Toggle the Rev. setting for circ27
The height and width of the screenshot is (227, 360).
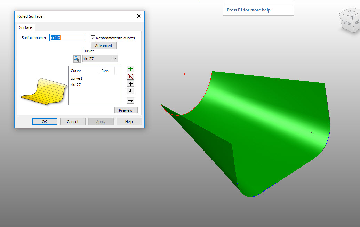[106, 85]
